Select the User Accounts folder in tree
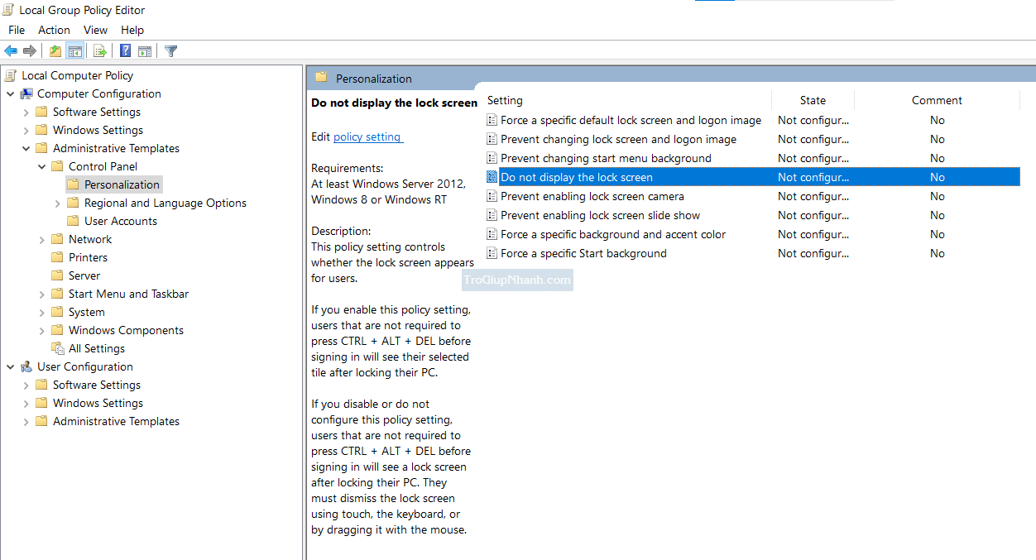Image resolution: width=1036 pixels, height=560 pixels. 120,222
